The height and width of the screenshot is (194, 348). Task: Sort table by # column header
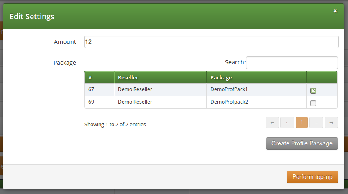(x=99, y=78)
